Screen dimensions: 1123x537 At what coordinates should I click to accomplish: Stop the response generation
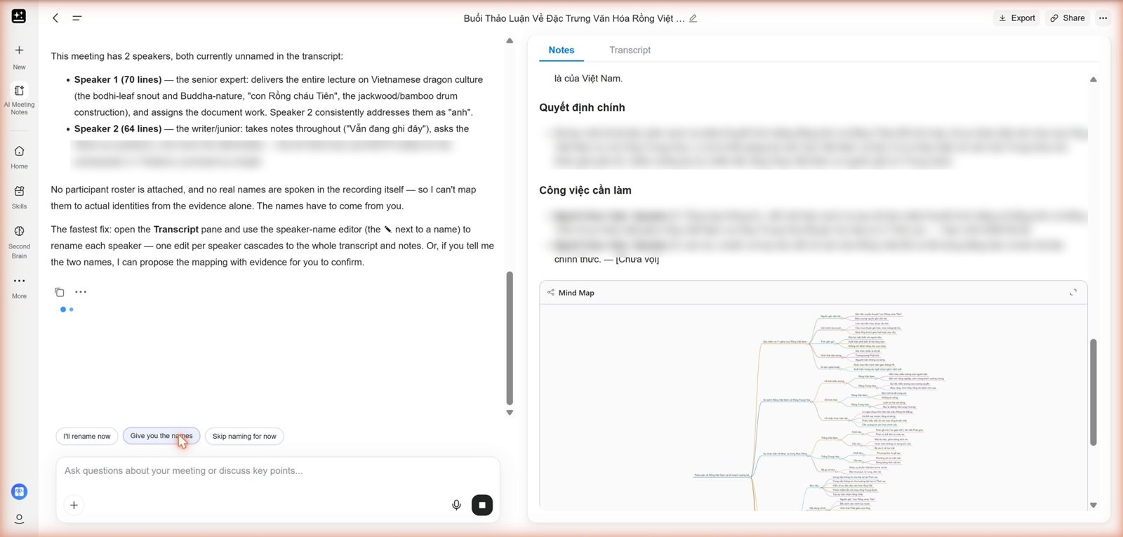[x=482, y=505]
